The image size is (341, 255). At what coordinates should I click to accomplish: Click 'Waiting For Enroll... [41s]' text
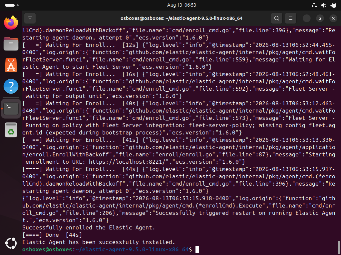click(92, 140)
